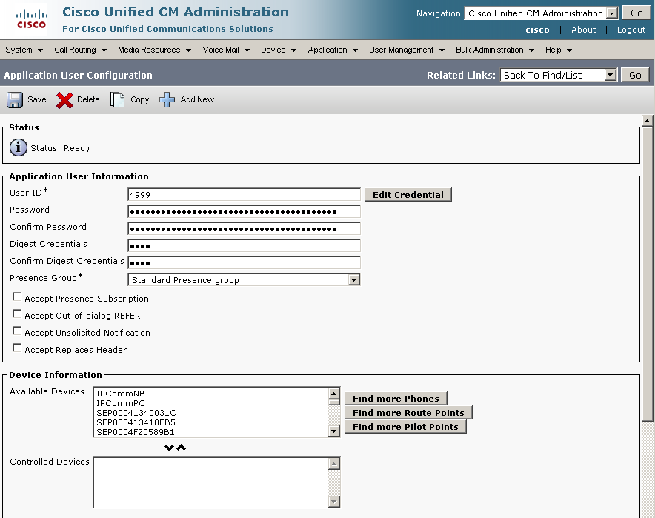The image size is (655, 518).
Task: Enable Accept Presence Subscription checkbox
Action: tap(17, 297)
